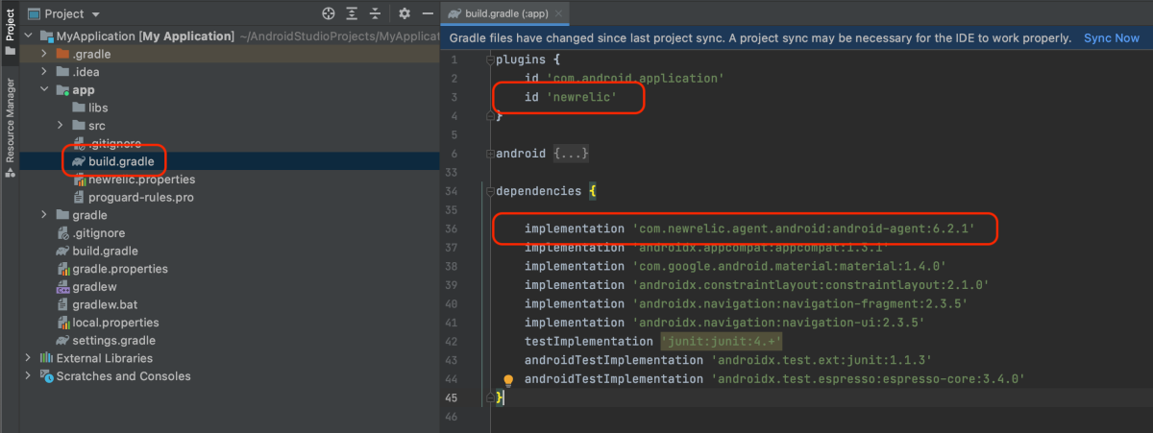Select newrelic.properties in the project tree
Image resolution: width=1153 pixels, height=433 pixels.
[141, 180]
